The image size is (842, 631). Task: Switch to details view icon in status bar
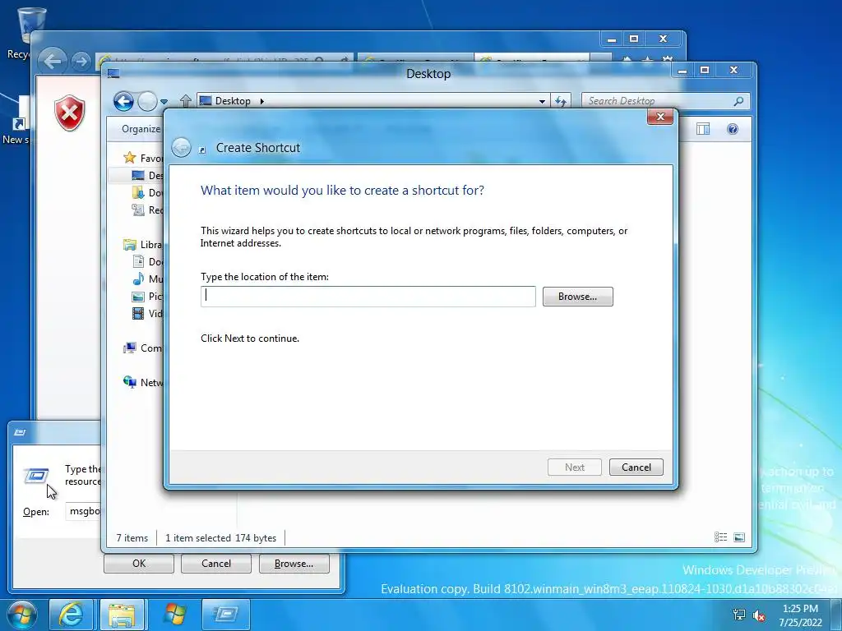720,537
